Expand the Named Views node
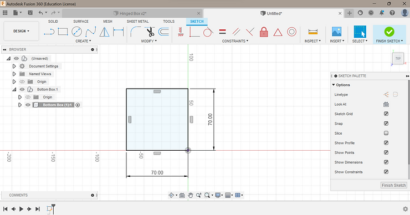Viewport: 410px width, 215px height. click(14, 74)
